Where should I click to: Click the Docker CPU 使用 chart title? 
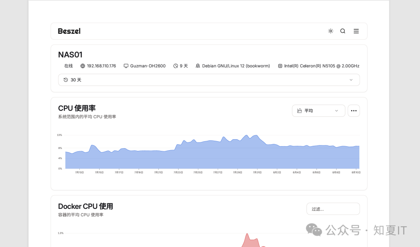pos(86,206)
